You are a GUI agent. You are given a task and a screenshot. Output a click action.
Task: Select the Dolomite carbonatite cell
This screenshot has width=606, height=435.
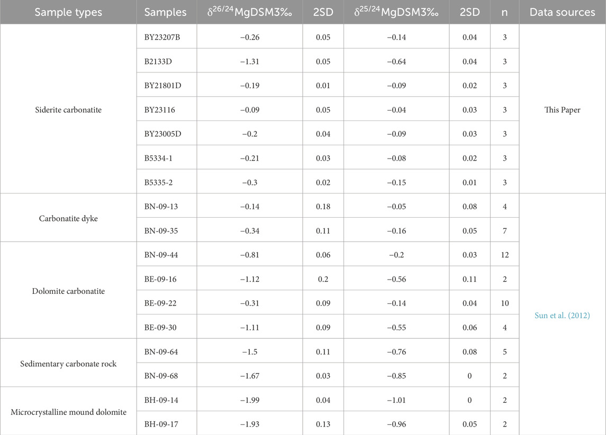(68, 291)
